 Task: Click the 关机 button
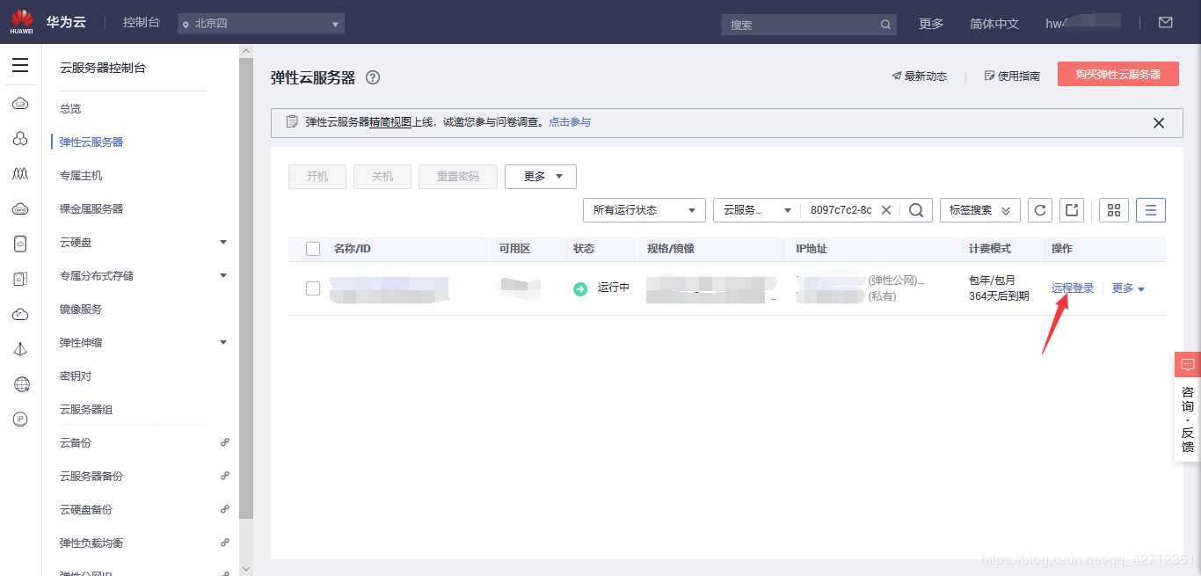pos(382,177)
